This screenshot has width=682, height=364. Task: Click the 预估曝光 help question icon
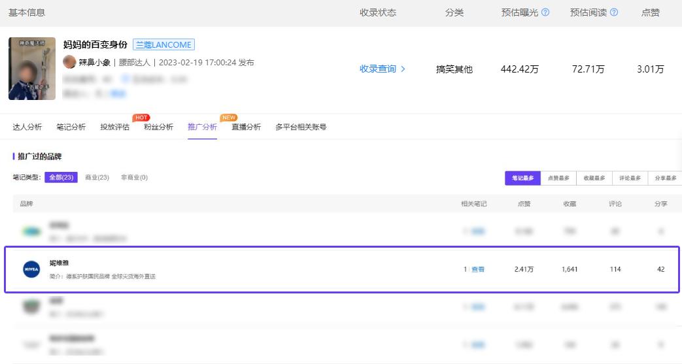click(545, 12)
